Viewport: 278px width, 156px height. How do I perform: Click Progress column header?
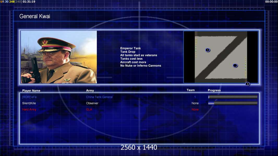tap(214, 90)
